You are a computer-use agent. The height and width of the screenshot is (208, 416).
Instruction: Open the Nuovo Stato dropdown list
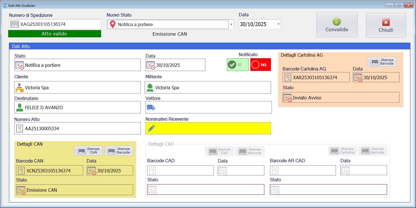tap(231, 25)
